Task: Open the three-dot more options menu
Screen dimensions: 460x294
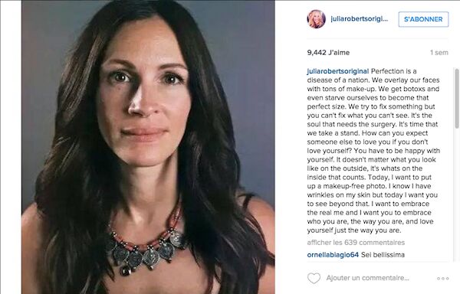Action: tap(442, 278)
